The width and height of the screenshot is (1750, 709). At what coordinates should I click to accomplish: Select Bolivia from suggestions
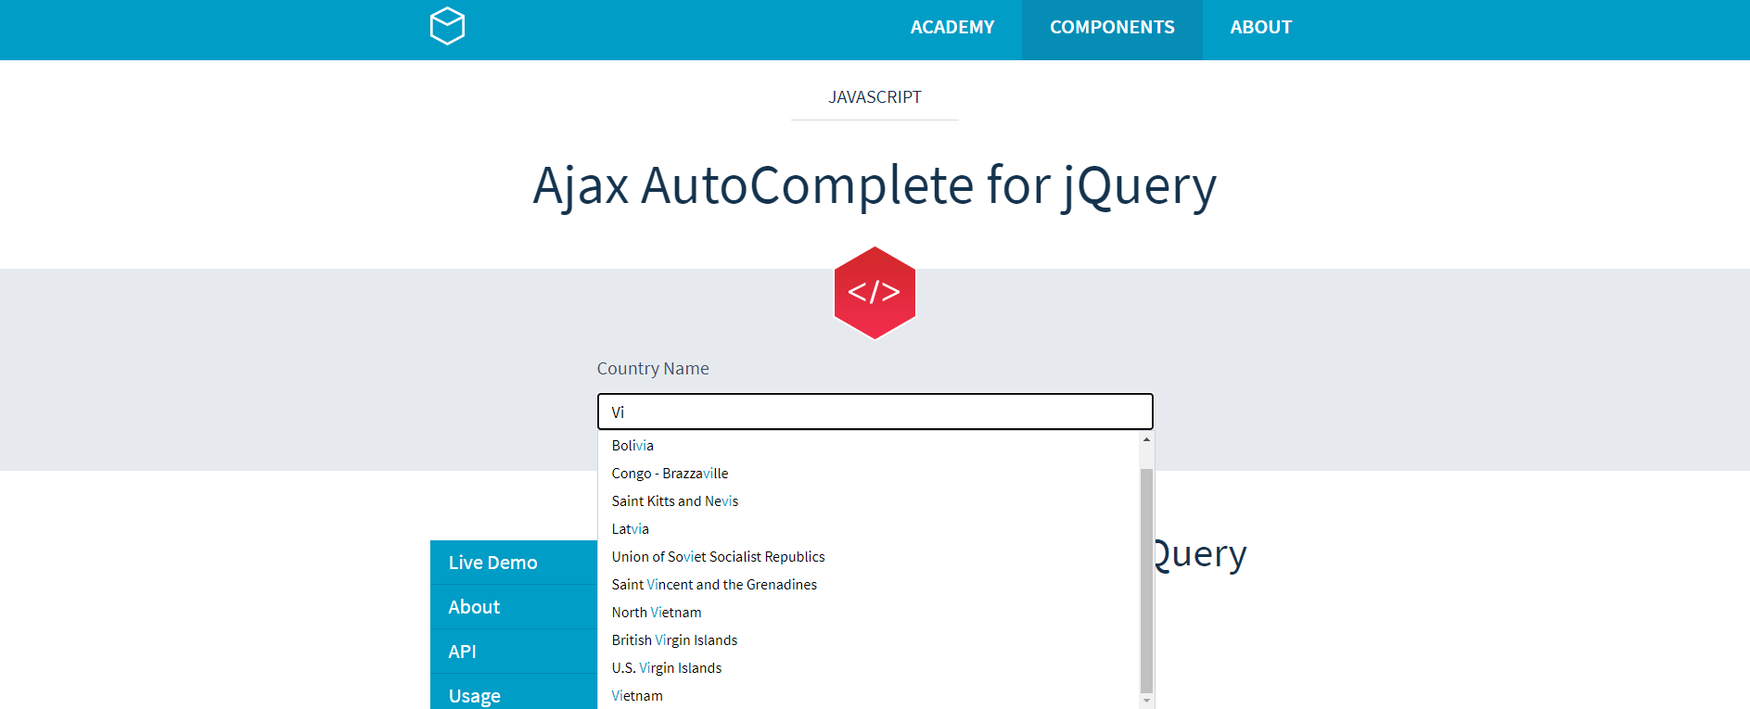click(868, 446)
